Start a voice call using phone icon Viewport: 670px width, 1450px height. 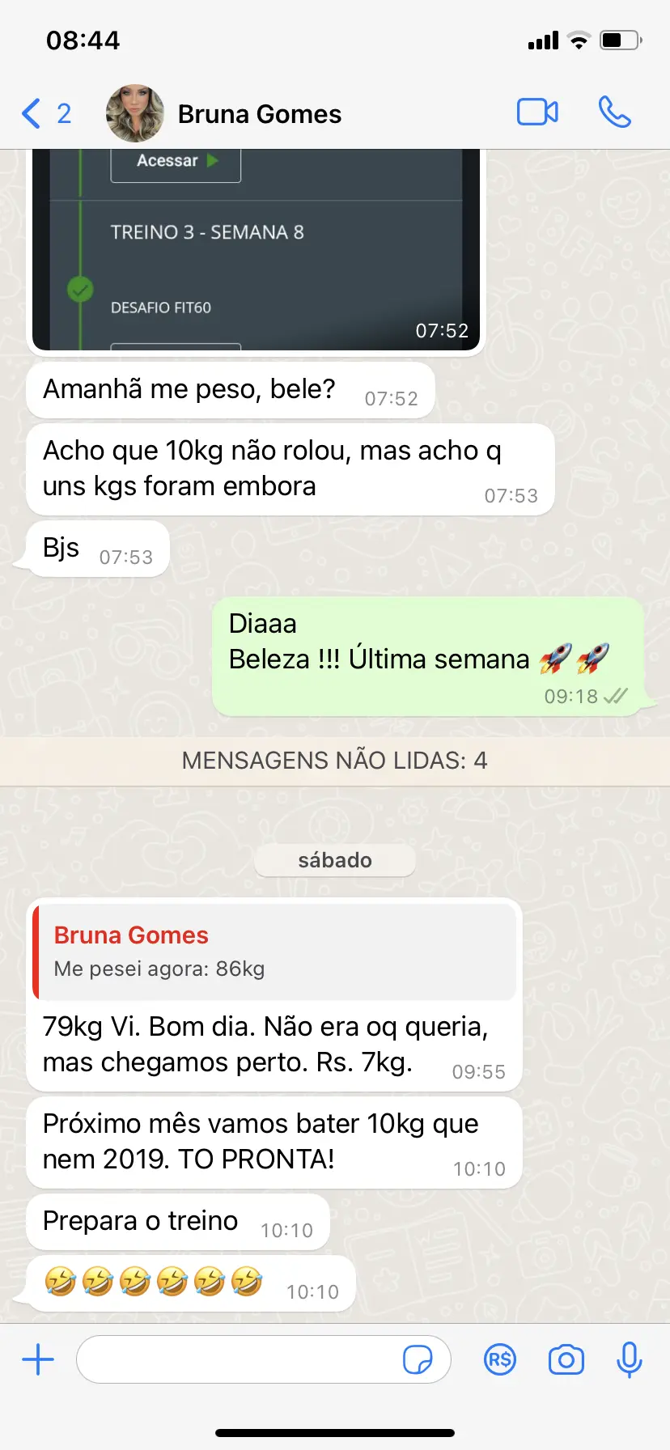coord(615,112)
